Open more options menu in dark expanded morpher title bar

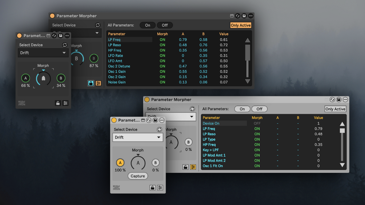251,16
